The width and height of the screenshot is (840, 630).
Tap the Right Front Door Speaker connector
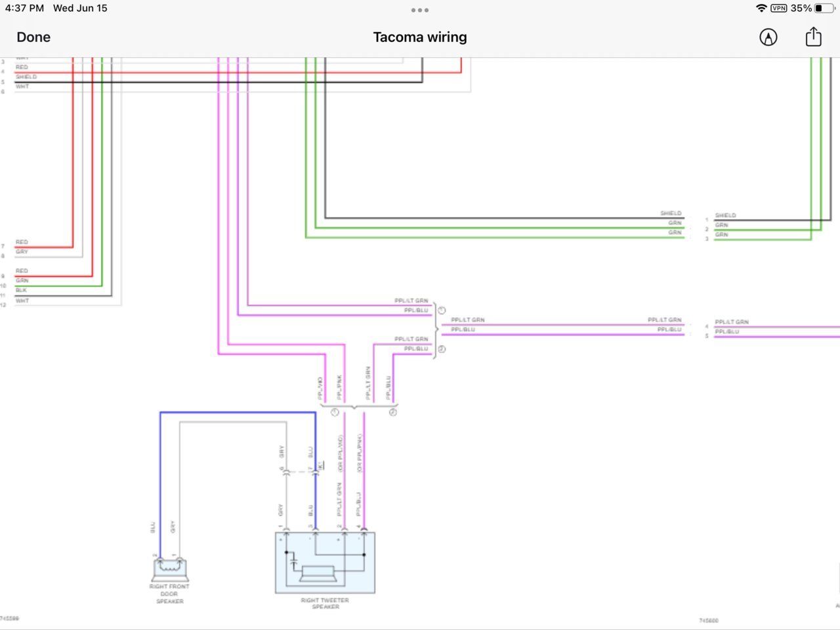coord(170,568)
